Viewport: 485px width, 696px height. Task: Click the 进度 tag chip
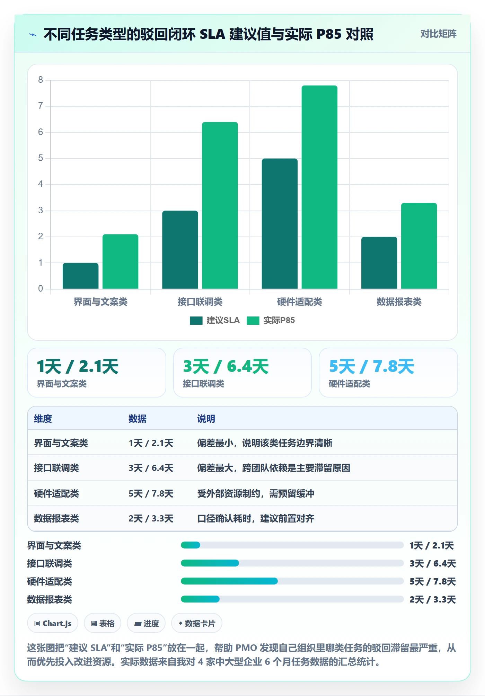coord(146,623)
